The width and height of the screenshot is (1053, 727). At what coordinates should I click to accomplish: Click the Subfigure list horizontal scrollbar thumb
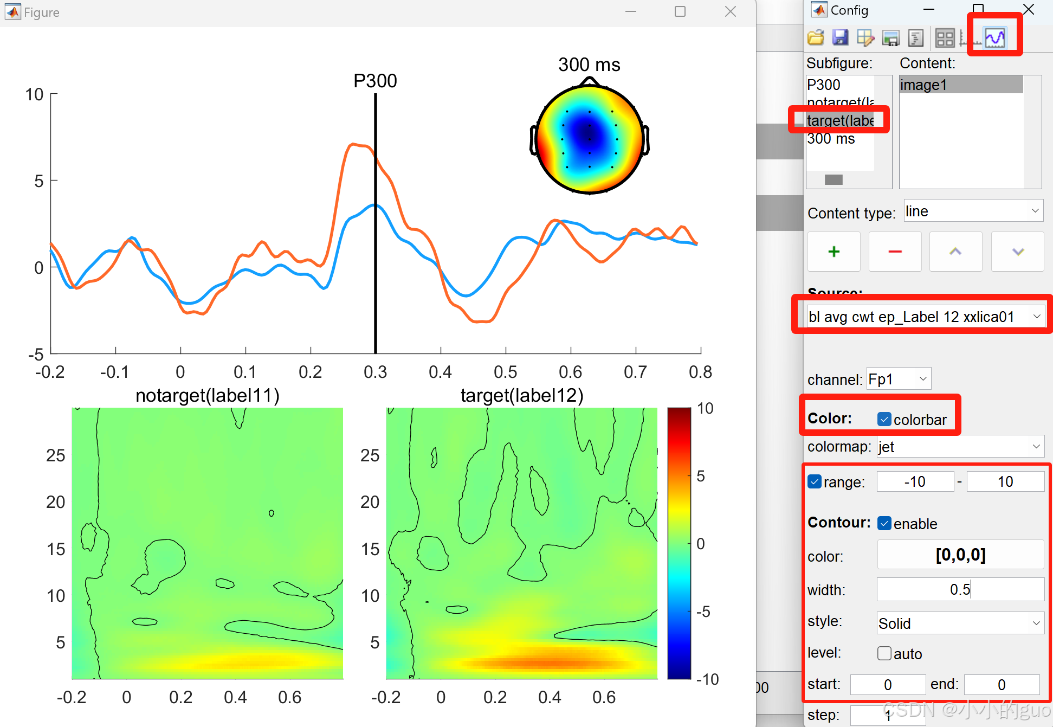(x=834, y=179)
